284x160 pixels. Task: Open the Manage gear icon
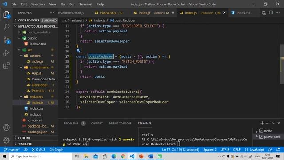tap(6, 140)
